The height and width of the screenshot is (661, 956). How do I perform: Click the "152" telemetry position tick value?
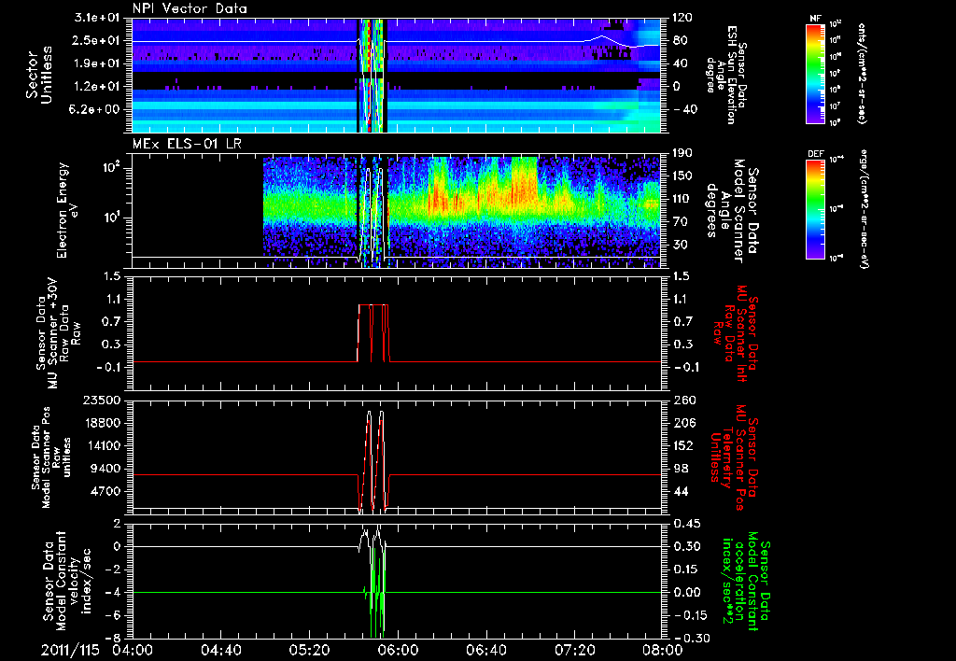(x=682, y=445)
